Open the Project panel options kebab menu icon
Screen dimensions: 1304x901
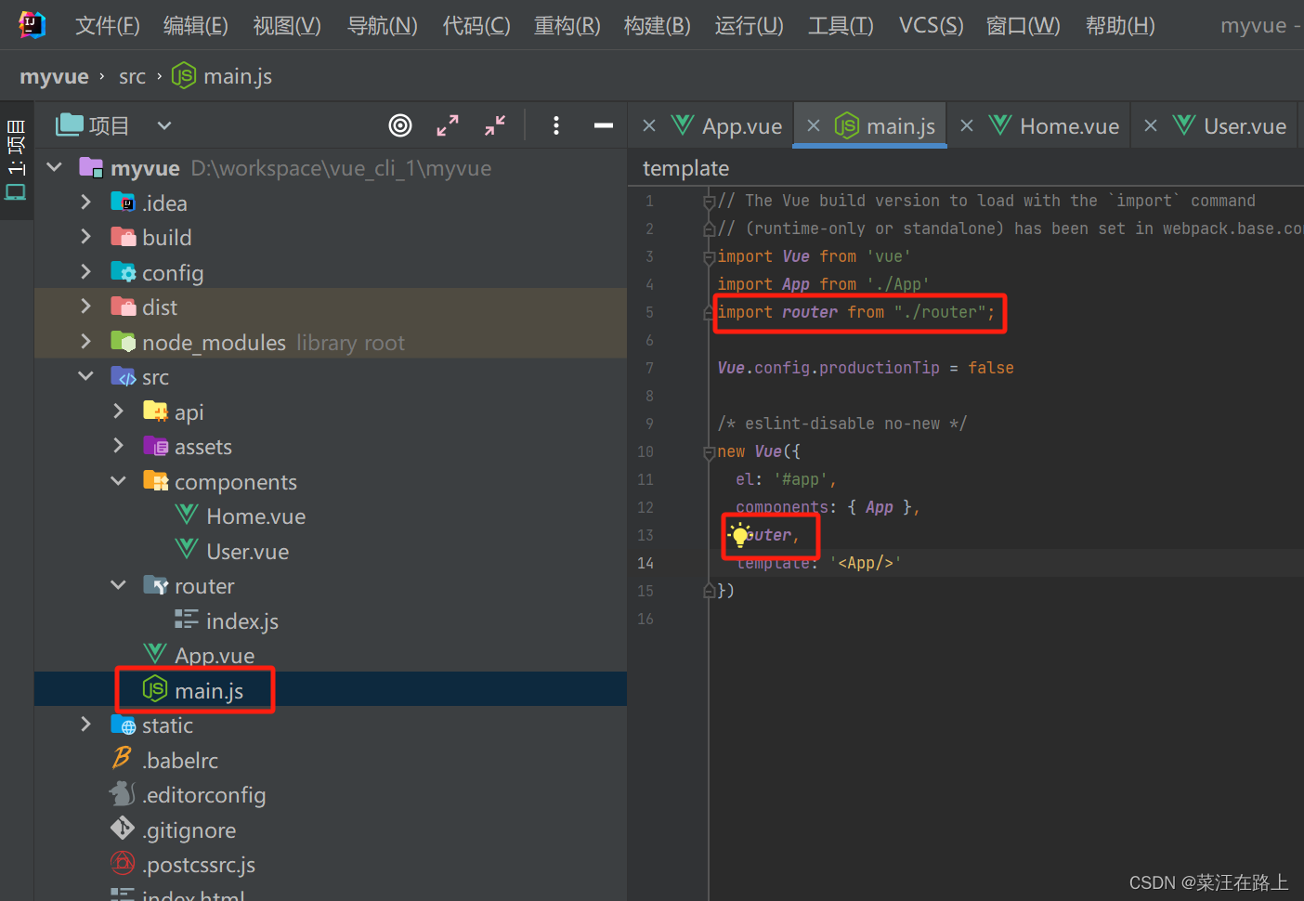pyautogui.click(x=555, y=124)
